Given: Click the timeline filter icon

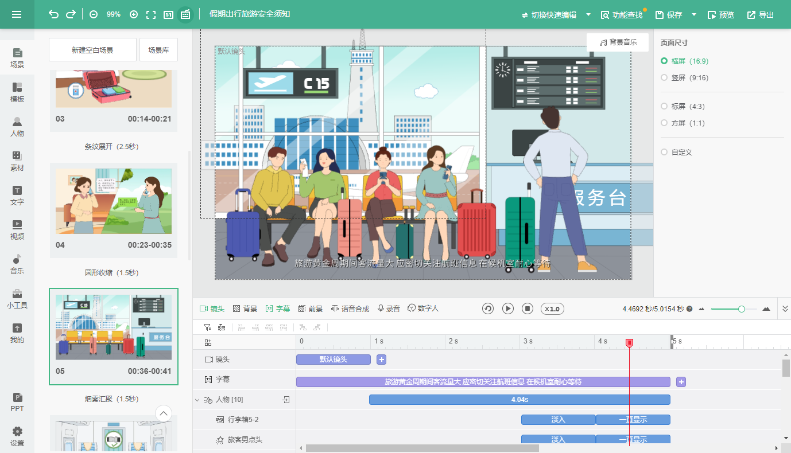Looking at the screenshot, I should [x=208, y=327].
